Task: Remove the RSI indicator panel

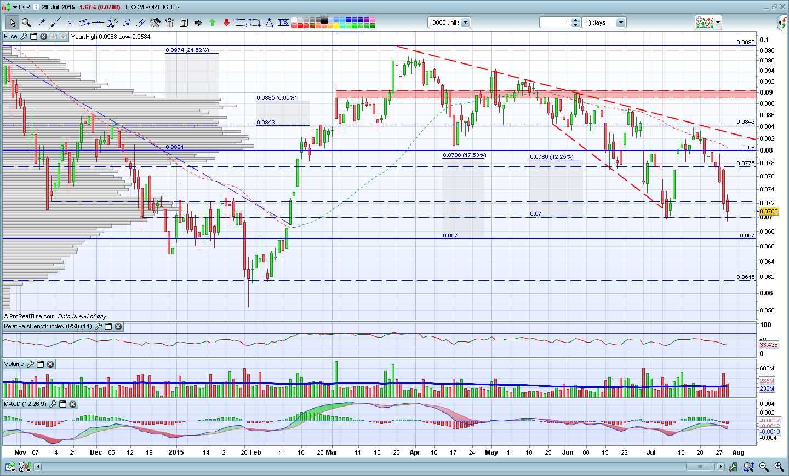Action: coord(118,327)
